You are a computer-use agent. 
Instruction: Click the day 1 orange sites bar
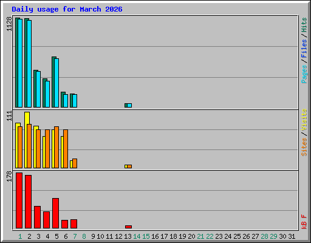click(20, 148)
